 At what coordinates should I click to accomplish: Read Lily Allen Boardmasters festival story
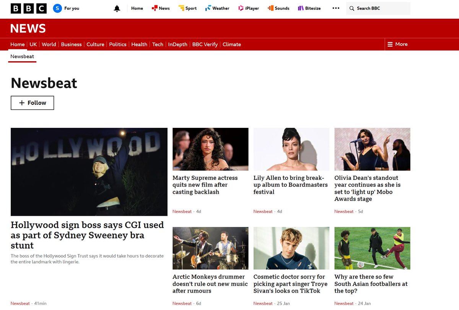click(291, 185)
